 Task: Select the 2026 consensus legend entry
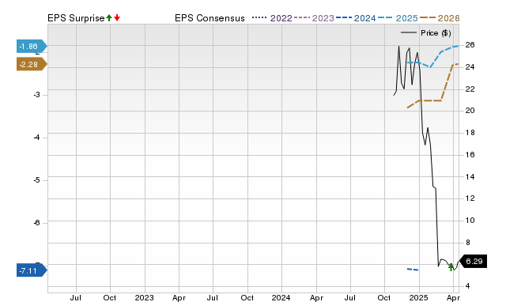(x=440, y=18)
